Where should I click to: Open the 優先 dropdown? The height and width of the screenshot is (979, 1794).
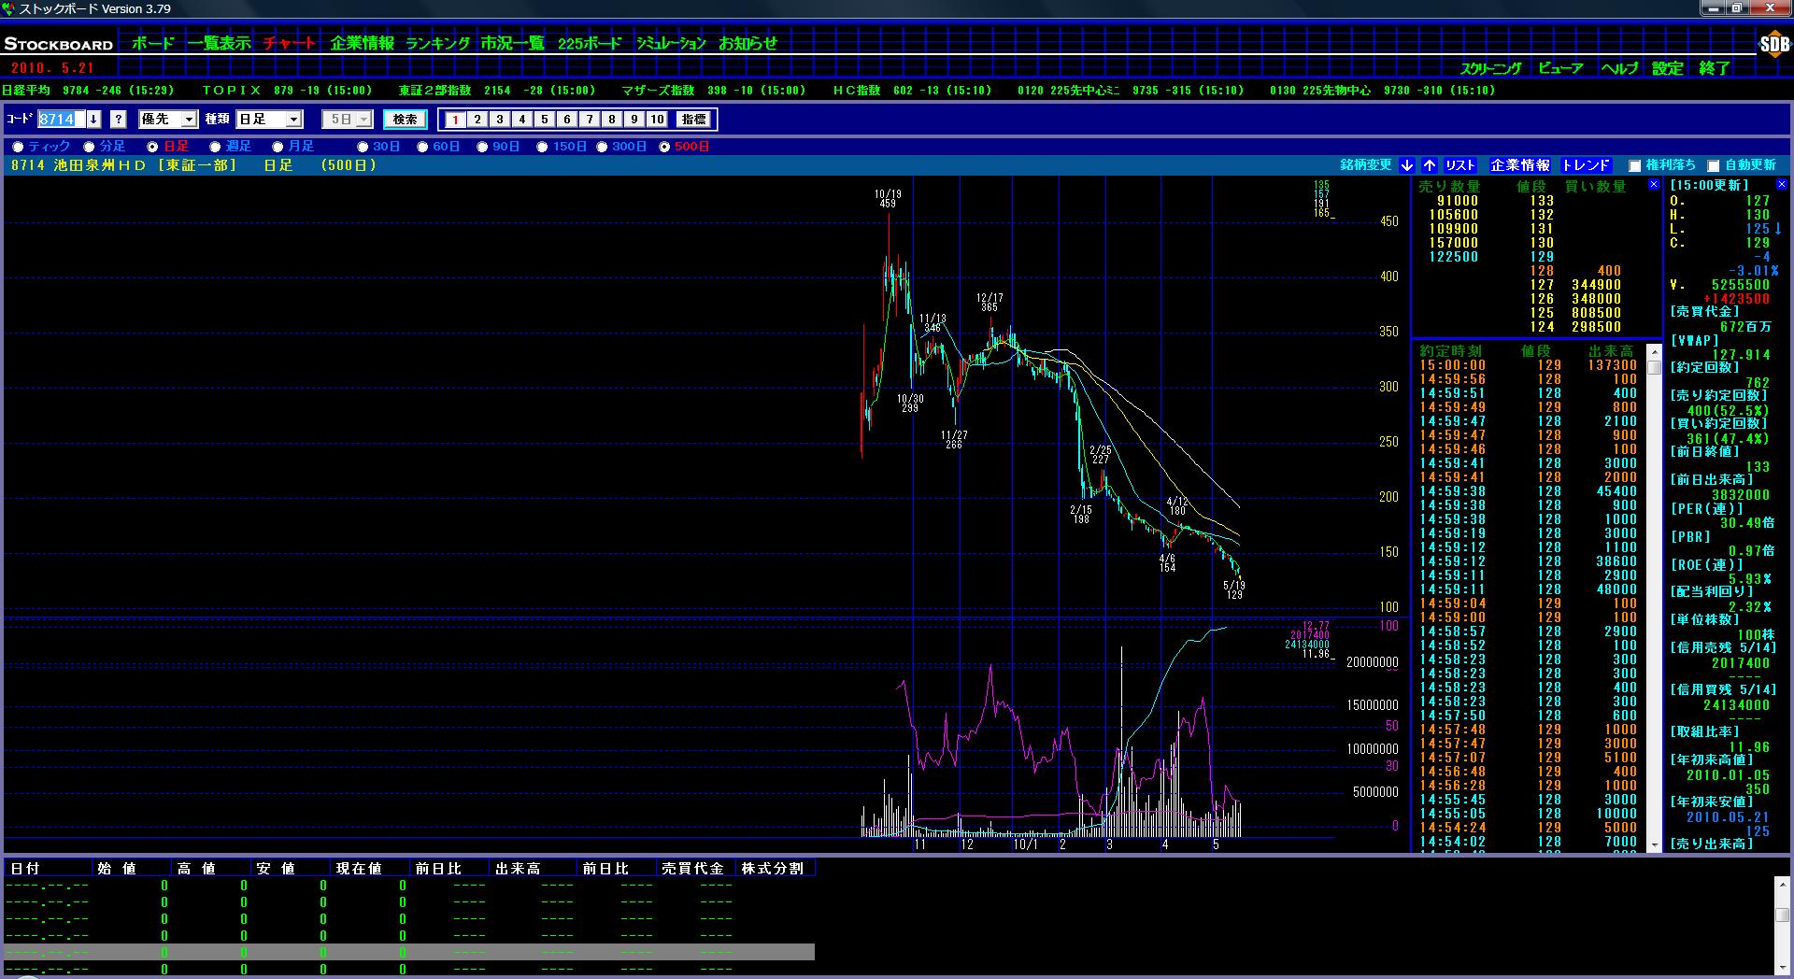168,120
